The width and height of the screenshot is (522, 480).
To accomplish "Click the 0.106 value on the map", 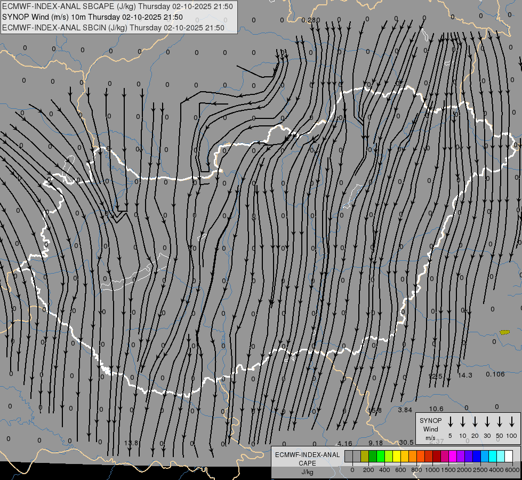I will 495,374.
